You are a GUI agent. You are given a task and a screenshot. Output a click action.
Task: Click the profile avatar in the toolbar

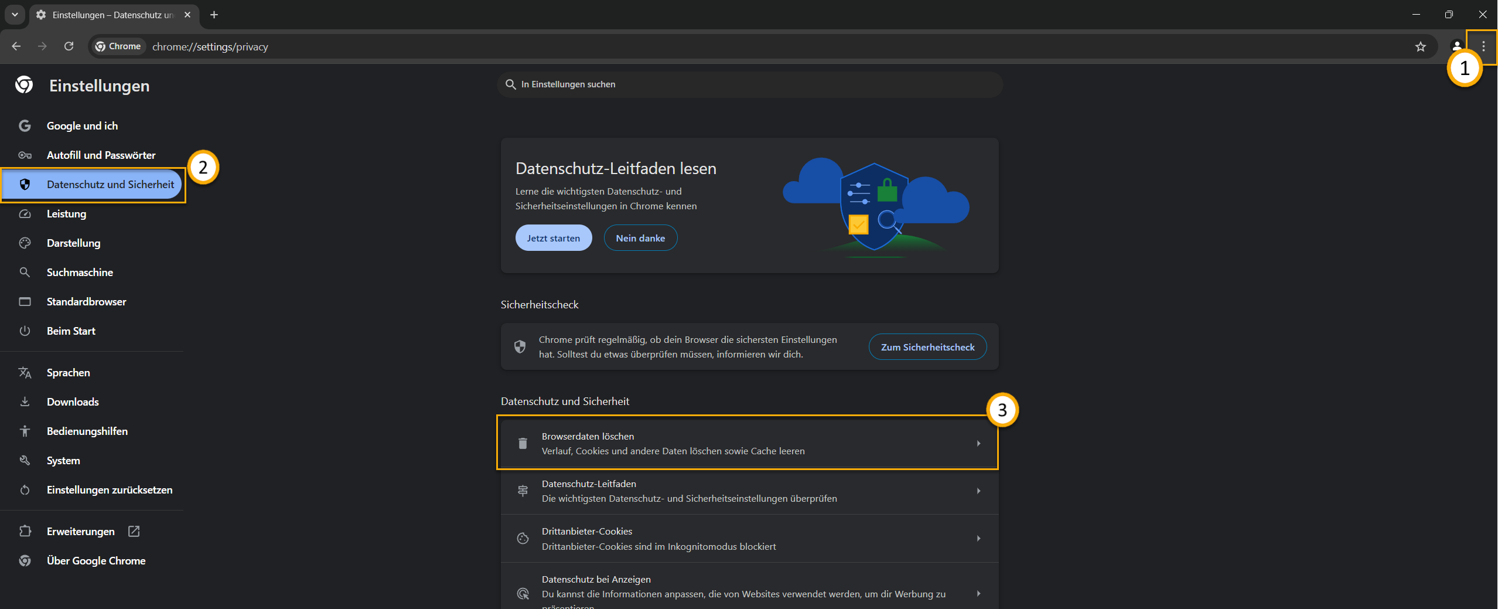click(x=1456, y=46)
